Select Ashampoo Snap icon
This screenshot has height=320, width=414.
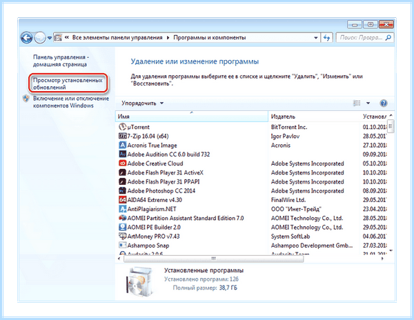(x=122, y=246)
